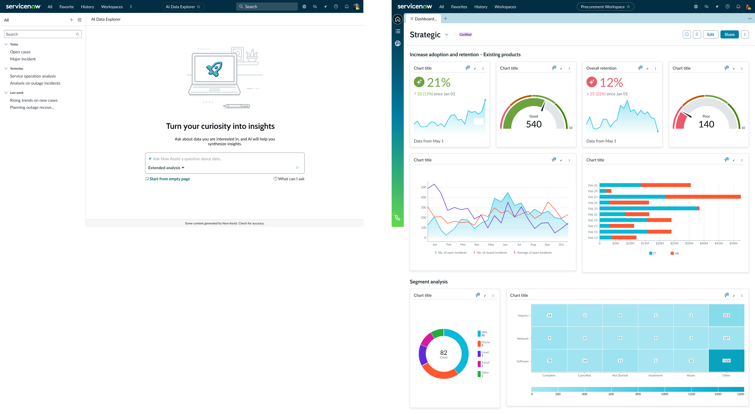Favorite AI Data Explorer with the star
Screen dimensions: 755x414
point(199,7)
